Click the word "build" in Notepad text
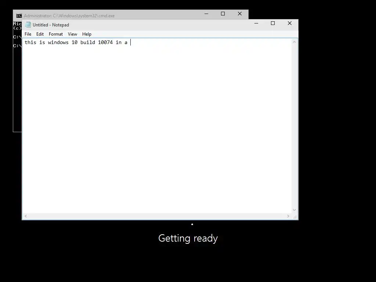This screenshot has width=376, height=282. tap(88, 43)
